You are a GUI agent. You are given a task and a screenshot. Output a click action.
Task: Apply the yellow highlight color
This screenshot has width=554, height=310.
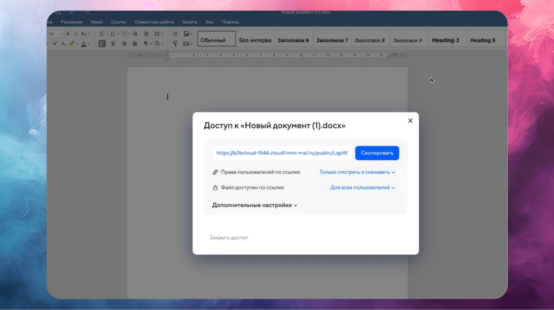(x=72, y=44)
